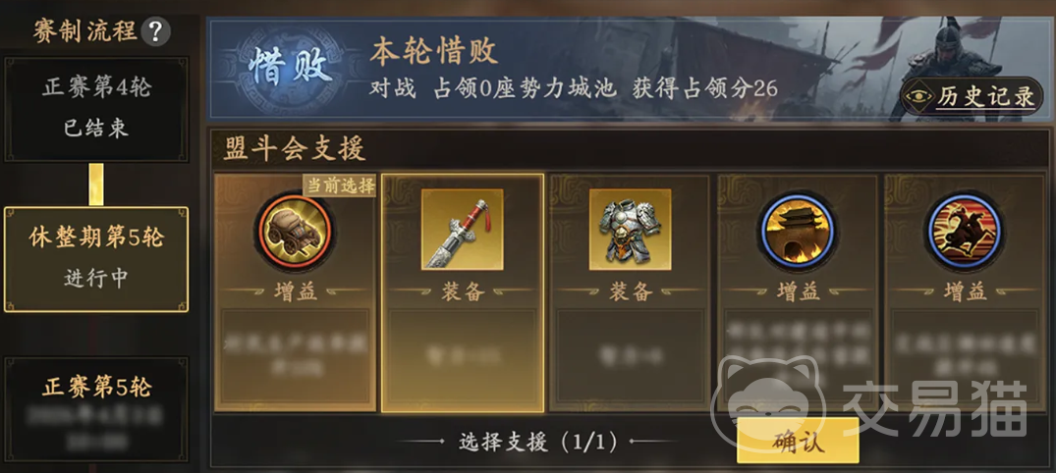
Task: Open the 惜败 result emblem
Action: 290,68
